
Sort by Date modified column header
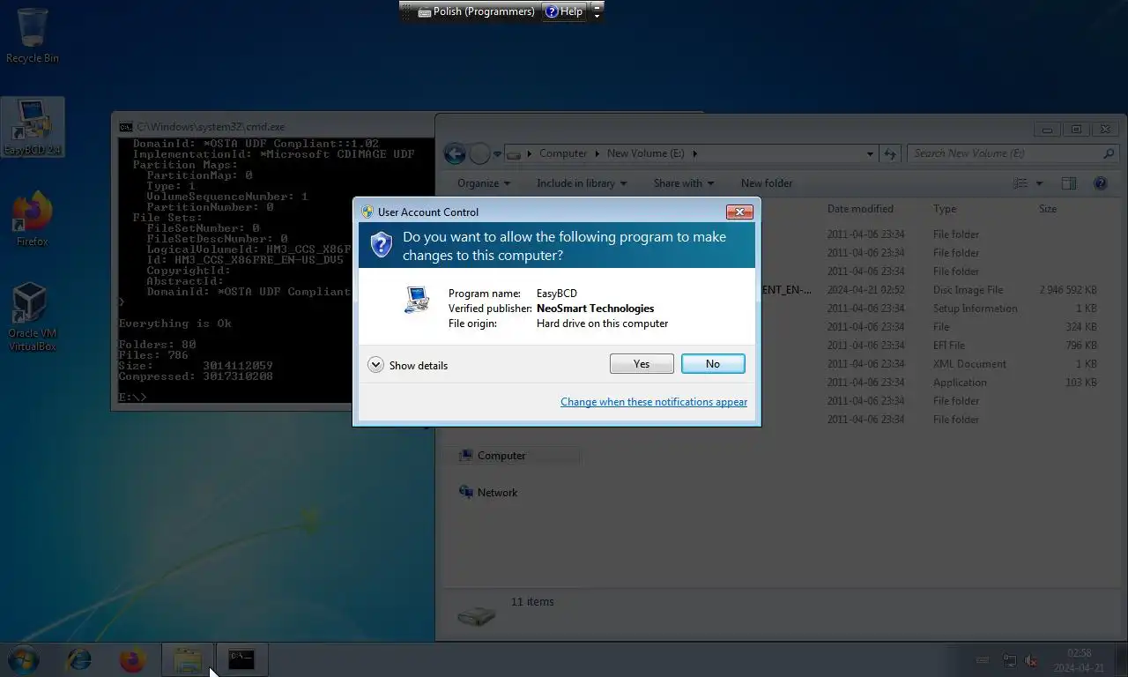tap(860, 209)
